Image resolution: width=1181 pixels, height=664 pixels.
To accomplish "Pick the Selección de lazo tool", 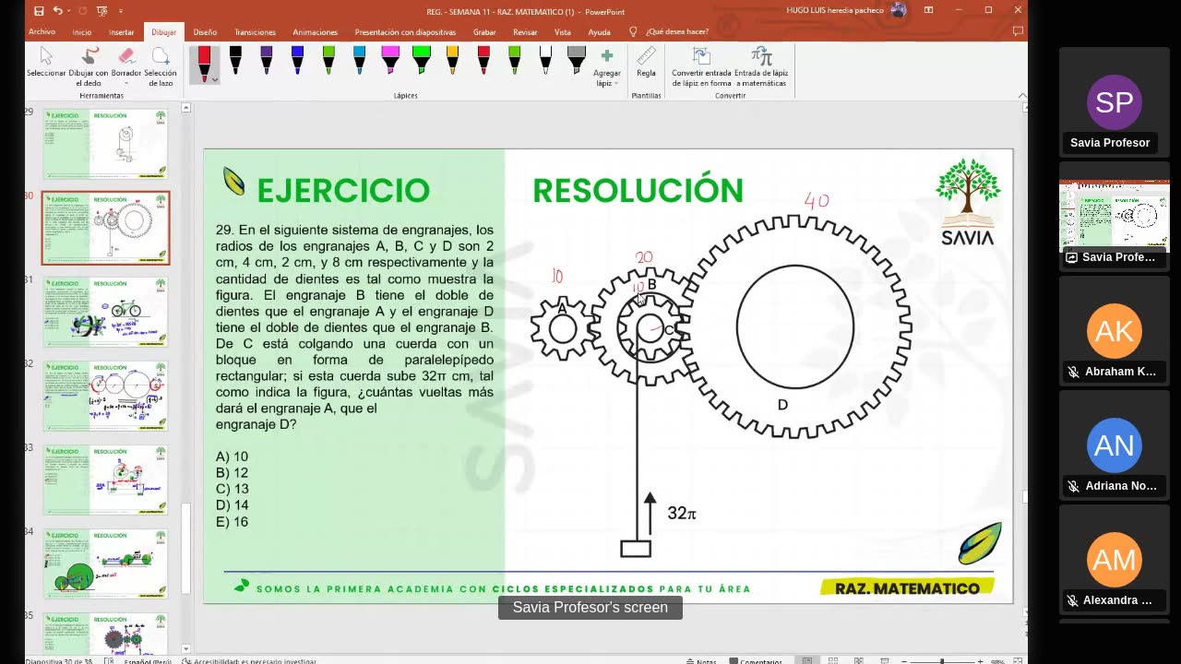I will point(161,66).
